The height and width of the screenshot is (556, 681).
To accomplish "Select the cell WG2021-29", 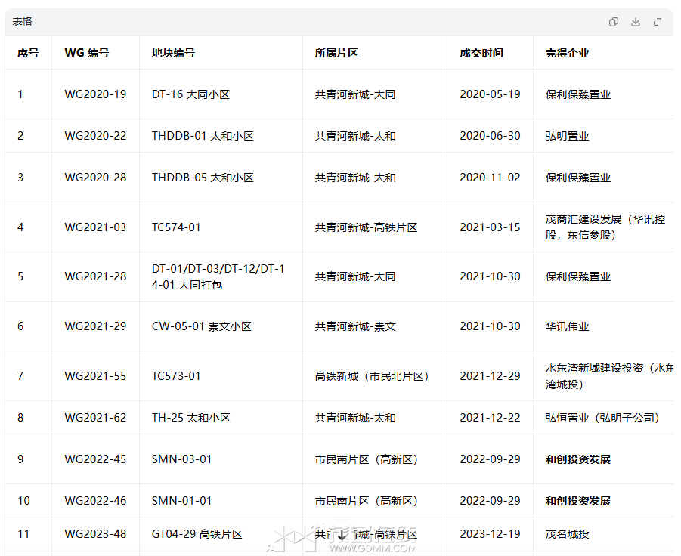I will click(95, 326).
